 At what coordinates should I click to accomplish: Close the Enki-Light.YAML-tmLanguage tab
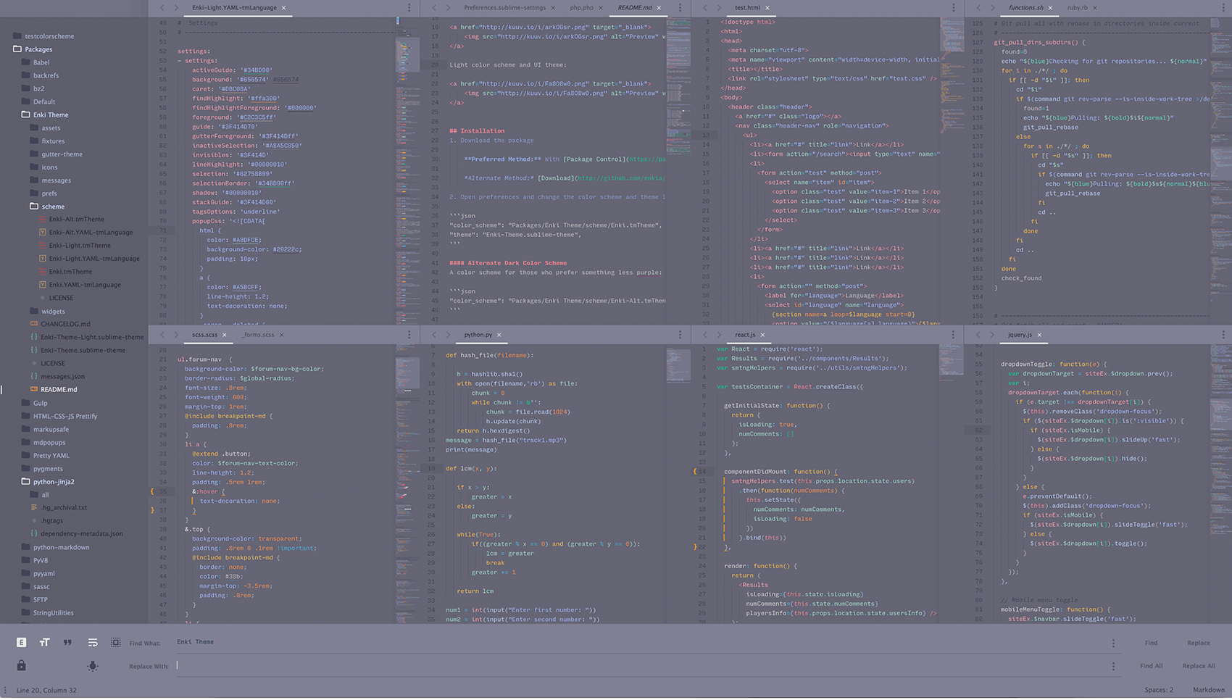[283, 8]
